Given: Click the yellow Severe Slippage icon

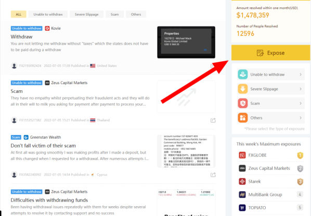Looking at the screenshot, I should (242, 89).
